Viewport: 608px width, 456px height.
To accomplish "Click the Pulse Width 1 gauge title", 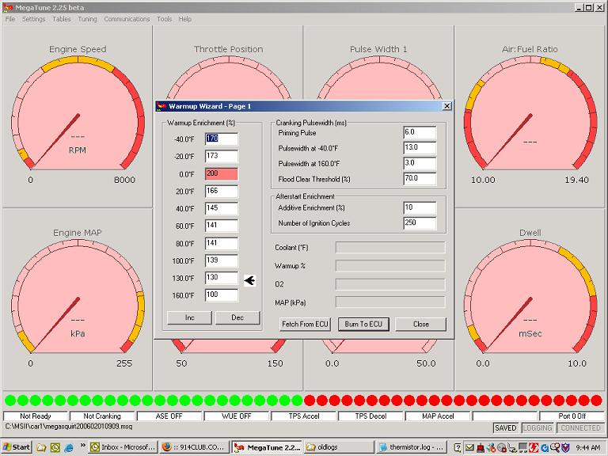I will pyautogui.click(x=378, y=49).
